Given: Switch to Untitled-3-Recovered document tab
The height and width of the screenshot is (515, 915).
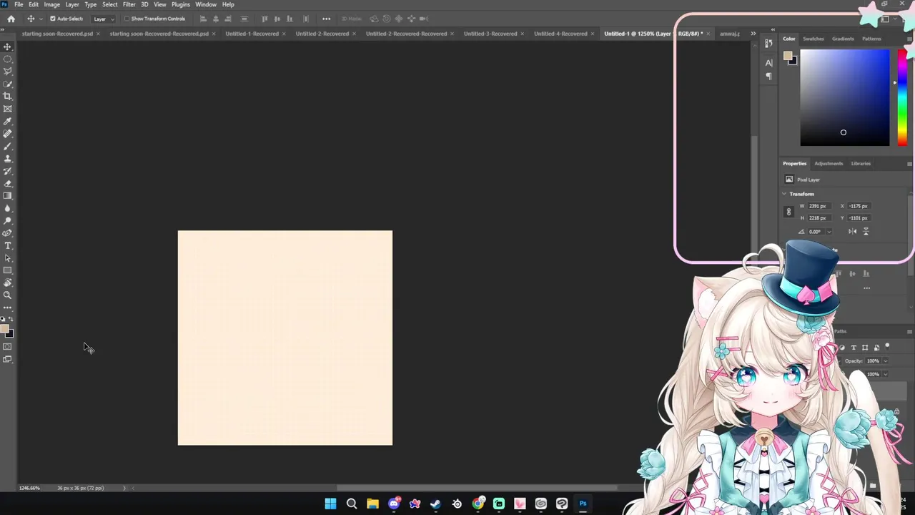Looking at the screenshot, I should [x=490, y=34].
